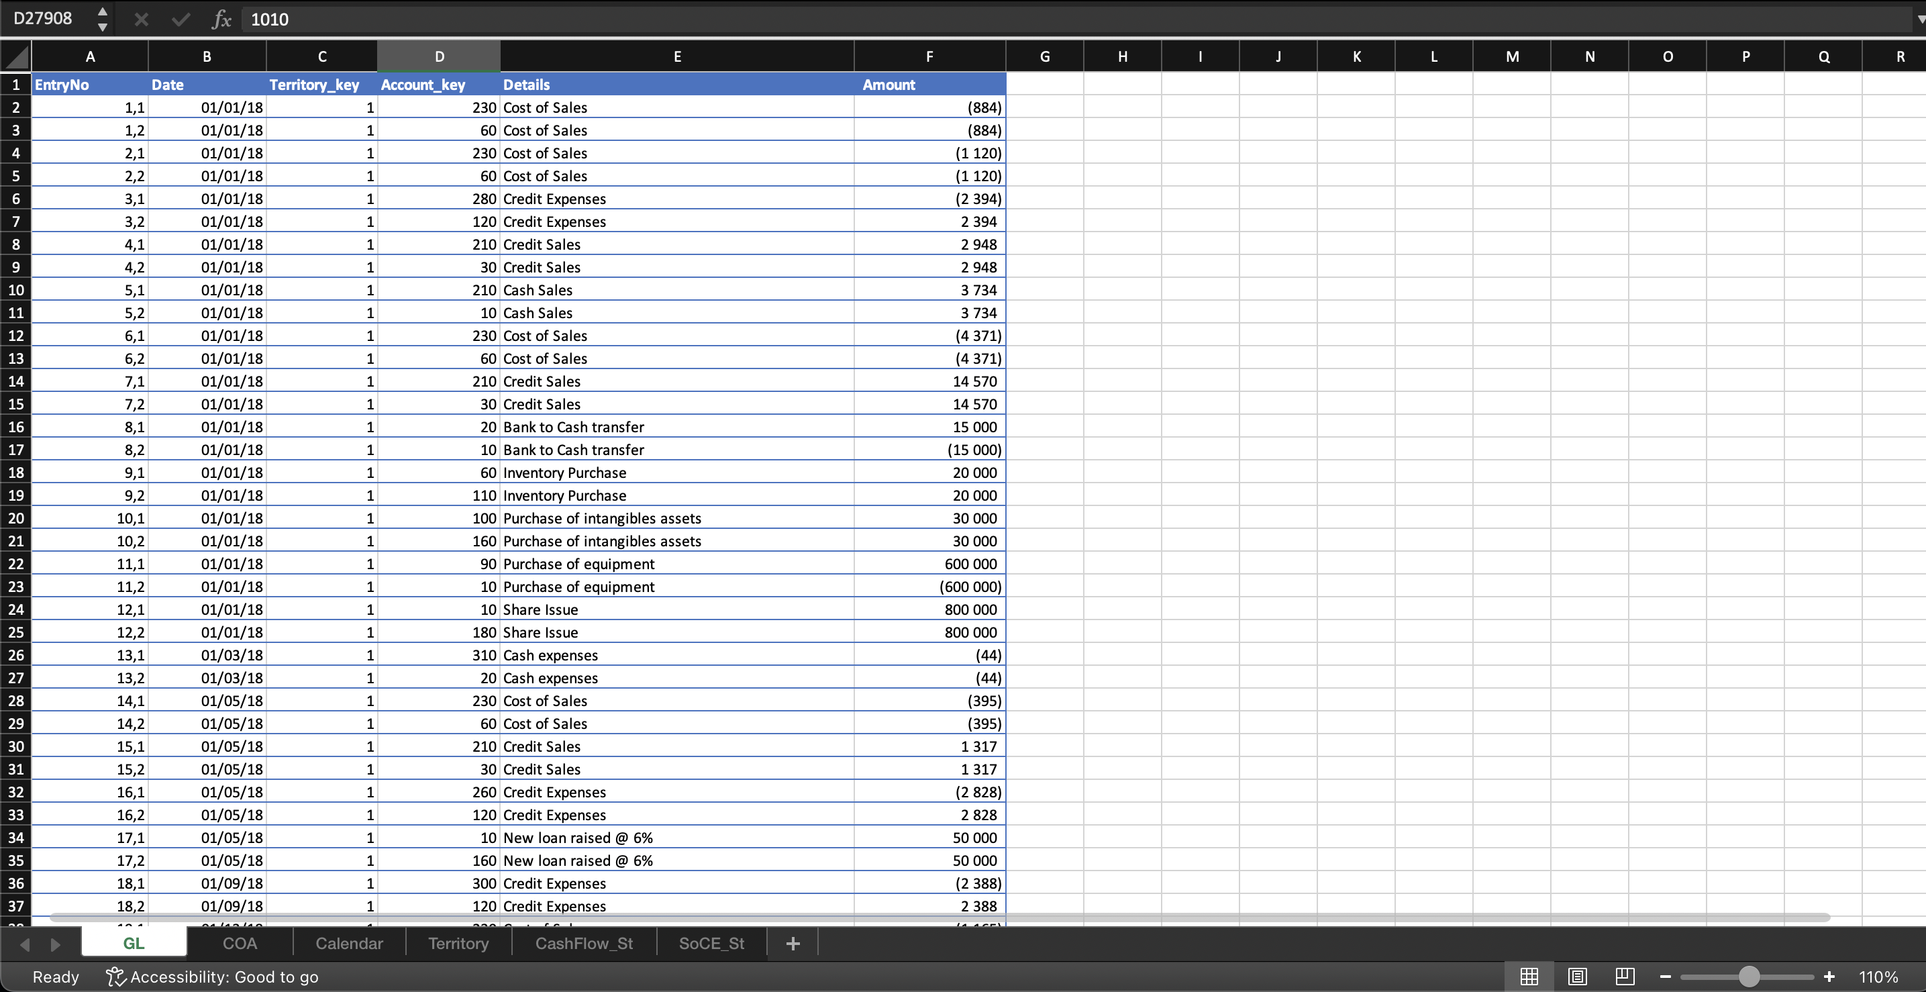This screenshot has height=992, width=1926.
Task: Select column Q header
Action: click(1823, 57)
